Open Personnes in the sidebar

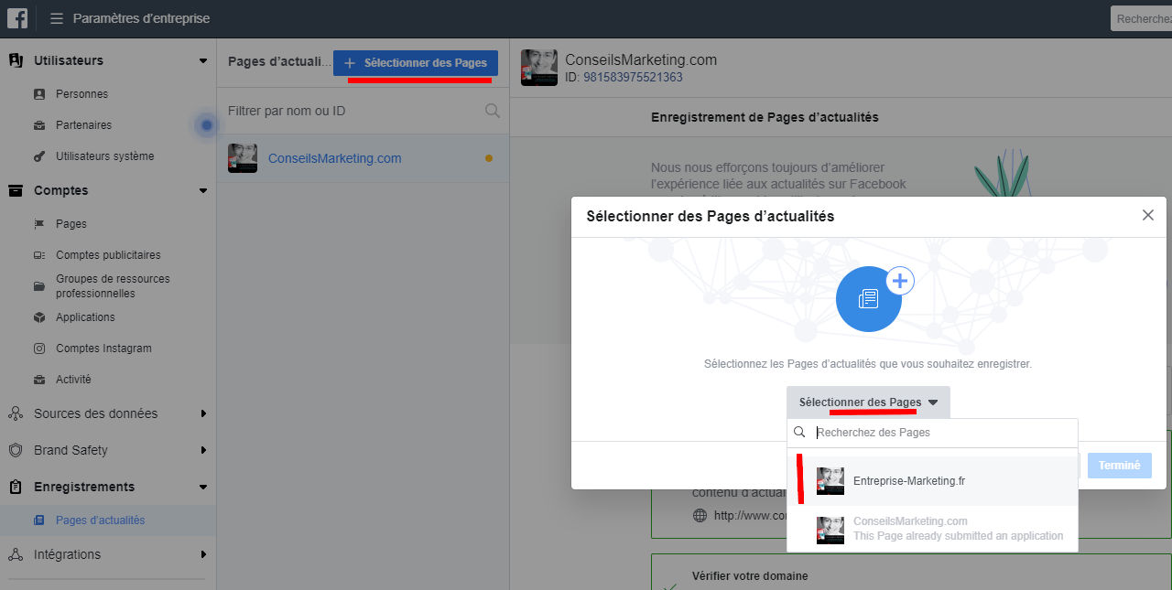81,94
